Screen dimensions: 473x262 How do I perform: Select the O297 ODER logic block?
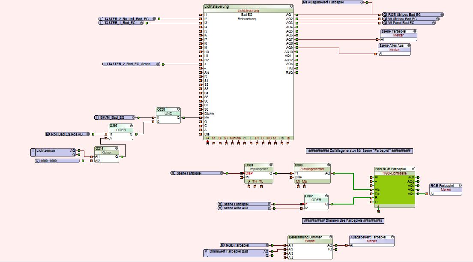pyautogui.click(x=121, y=132)
